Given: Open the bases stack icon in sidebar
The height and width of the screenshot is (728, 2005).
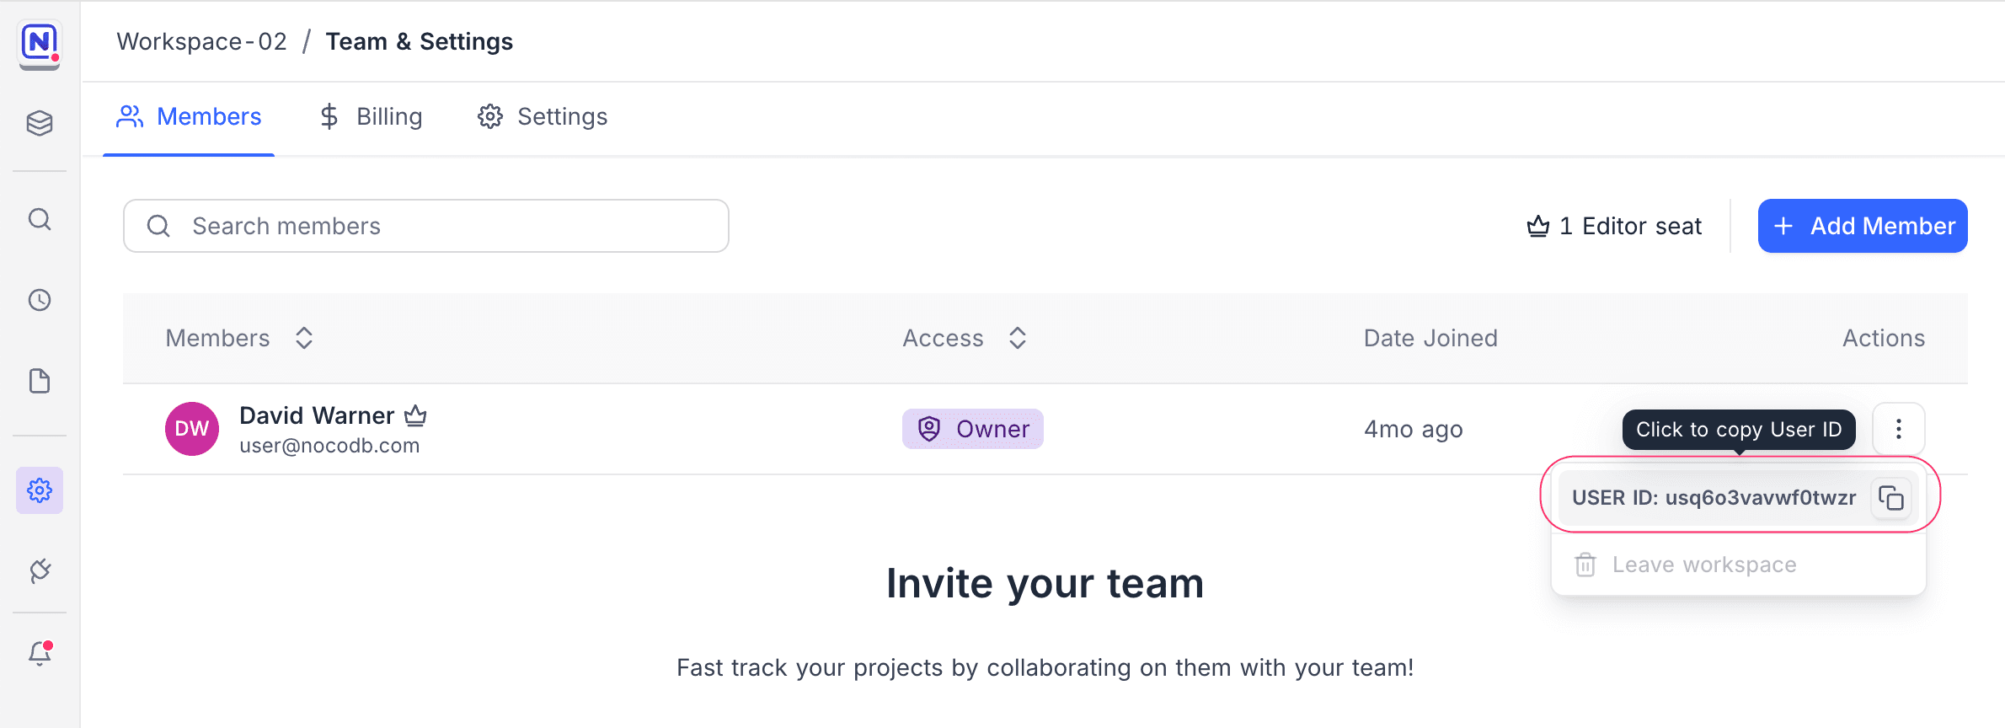Looking at the screenshot, I should [x=40, y=123].
